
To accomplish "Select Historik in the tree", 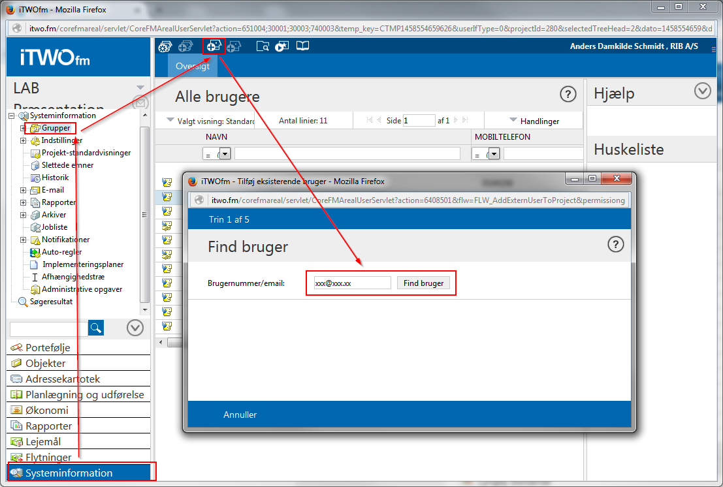I will point(55,178).
